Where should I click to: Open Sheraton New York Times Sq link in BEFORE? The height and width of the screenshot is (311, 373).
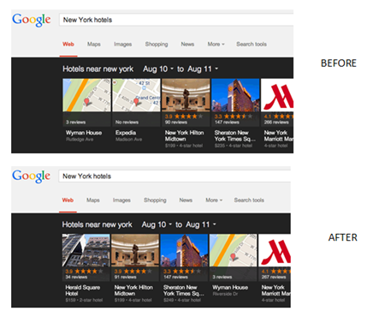coord(235,135)
